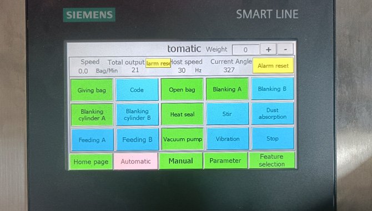This screenshot has height=211, width=372.
Task: Switch to Automatic mode
Action: click(x=135, y=162)
